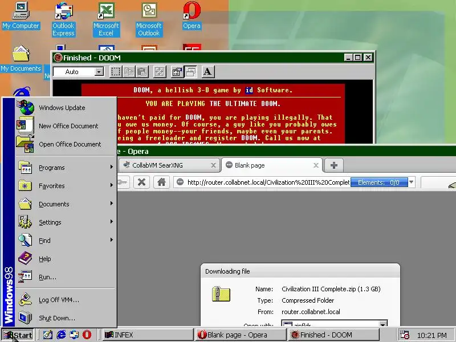Toggle Background icon in DOOM toolbar

pos(190,72)
